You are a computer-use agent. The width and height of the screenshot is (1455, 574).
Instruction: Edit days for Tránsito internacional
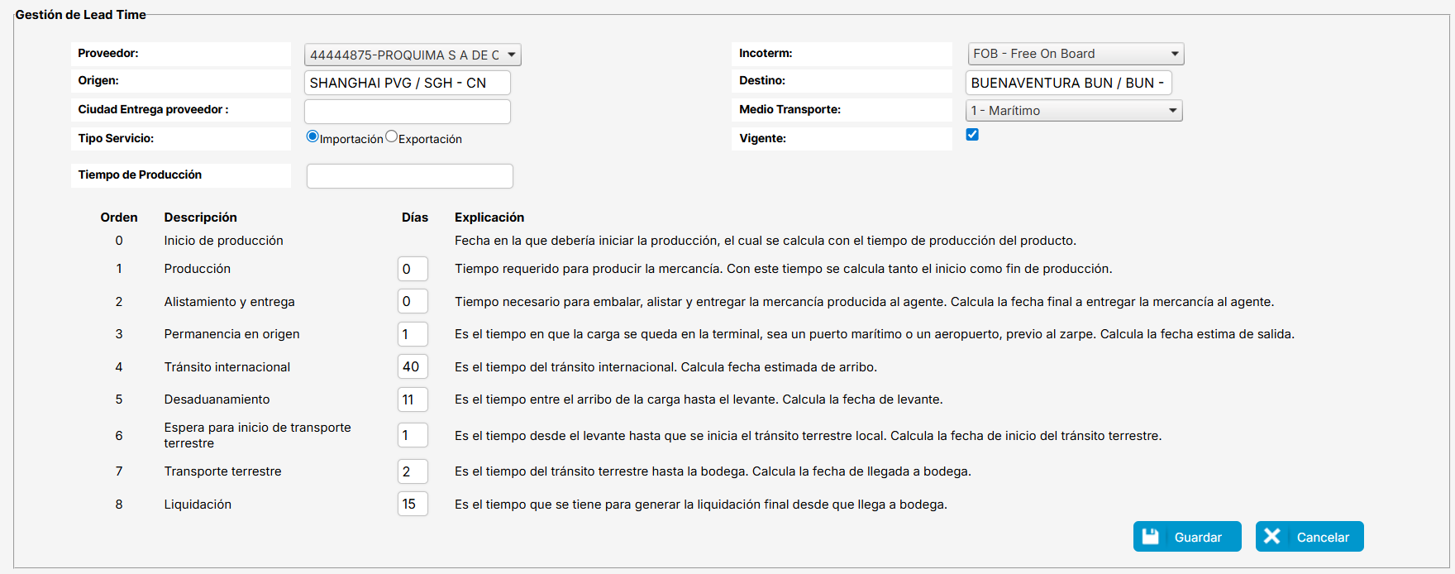tap(412, 366)
